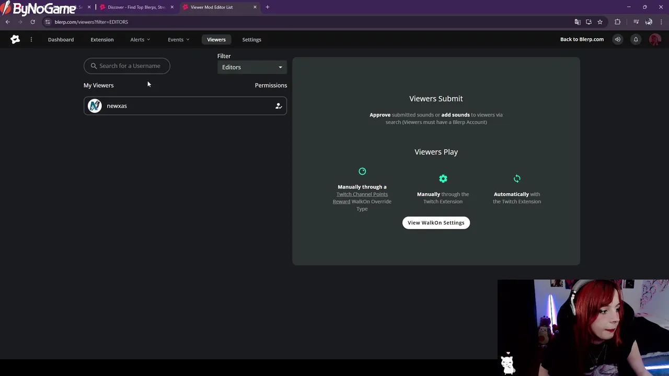669x376 pixels.
Task: Expand the Alerts menu
Action: 140,40
